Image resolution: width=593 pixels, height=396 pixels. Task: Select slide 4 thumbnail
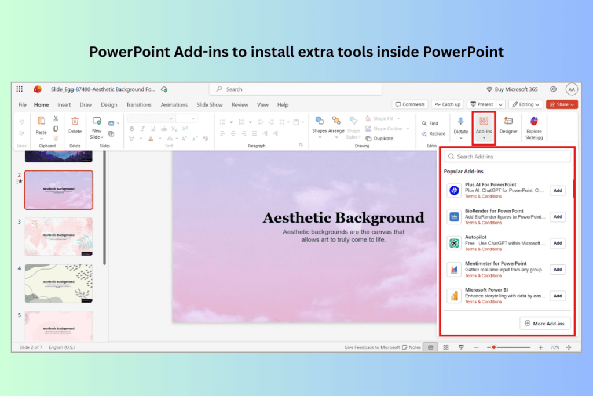click(58, 283)
